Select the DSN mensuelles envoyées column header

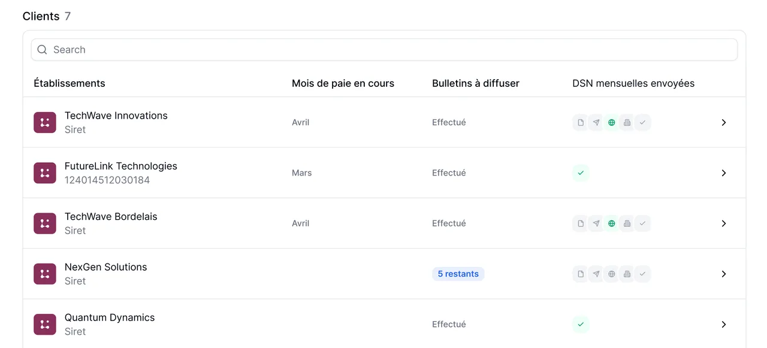click(x=633, y=83)
